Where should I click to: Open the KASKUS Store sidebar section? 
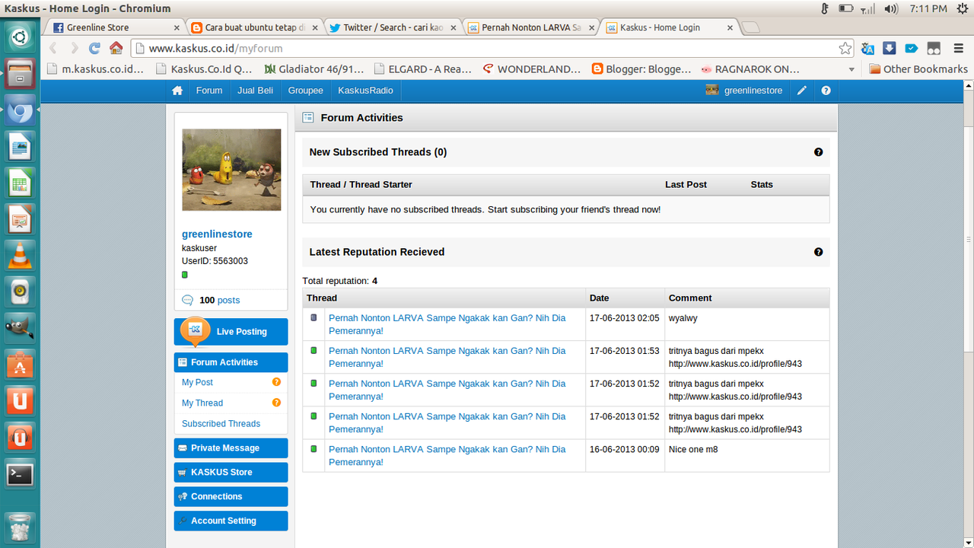231,472
